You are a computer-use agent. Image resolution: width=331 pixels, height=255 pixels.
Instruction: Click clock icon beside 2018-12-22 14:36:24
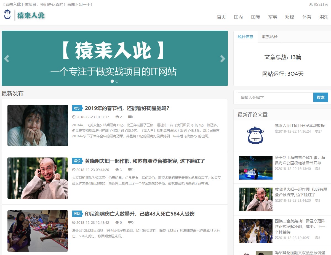[x=276, y=131]
